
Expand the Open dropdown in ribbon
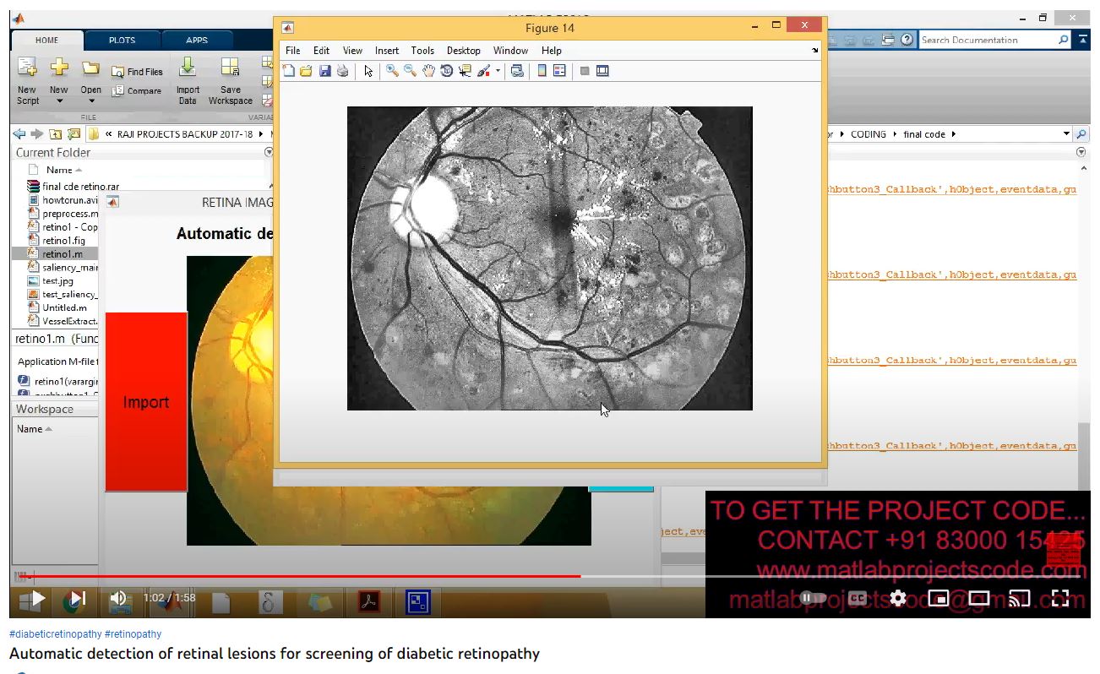click(90, 101)
